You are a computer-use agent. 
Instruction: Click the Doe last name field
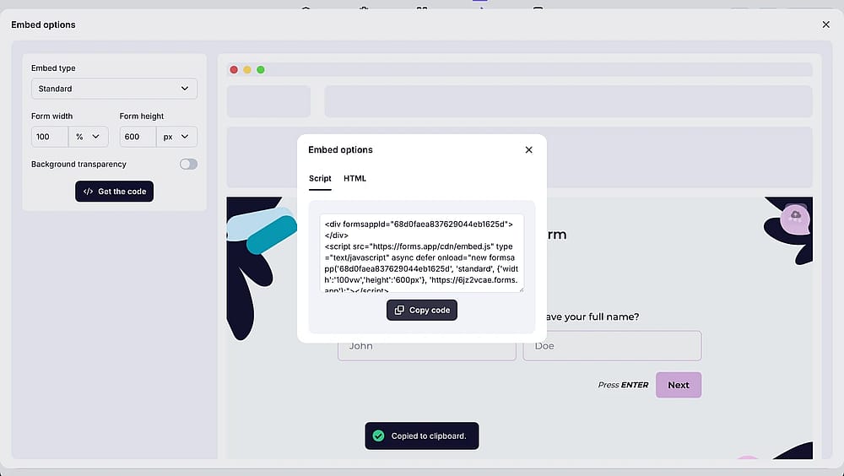coord(612,346)
